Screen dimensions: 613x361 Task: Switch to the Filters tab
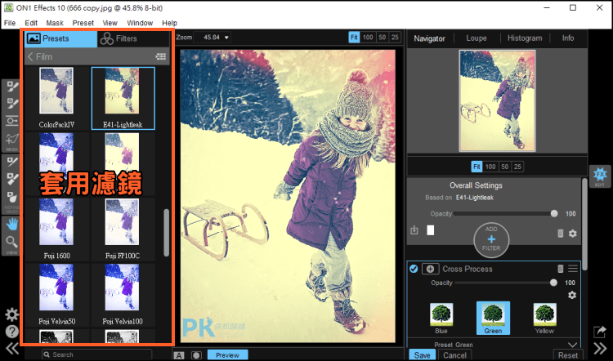[x=133, y=38]
